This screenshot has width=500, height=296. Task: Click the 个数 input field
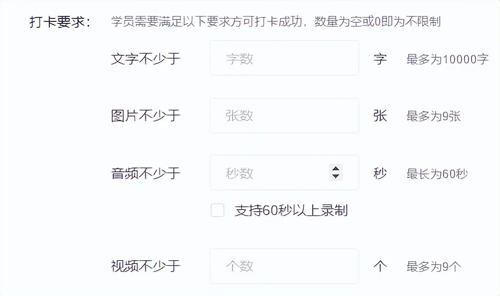coord(284,266)
